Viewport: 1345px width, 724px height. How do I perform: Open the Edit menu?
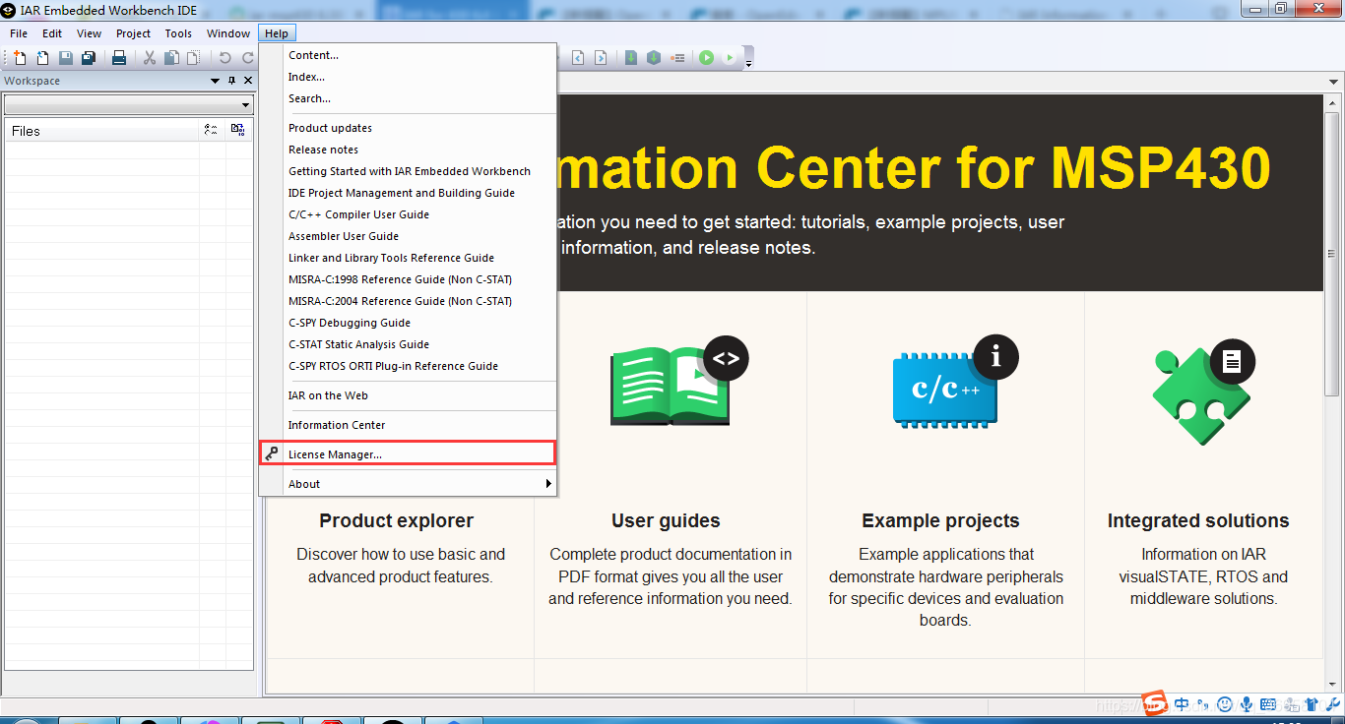click(x=52, y=33)
